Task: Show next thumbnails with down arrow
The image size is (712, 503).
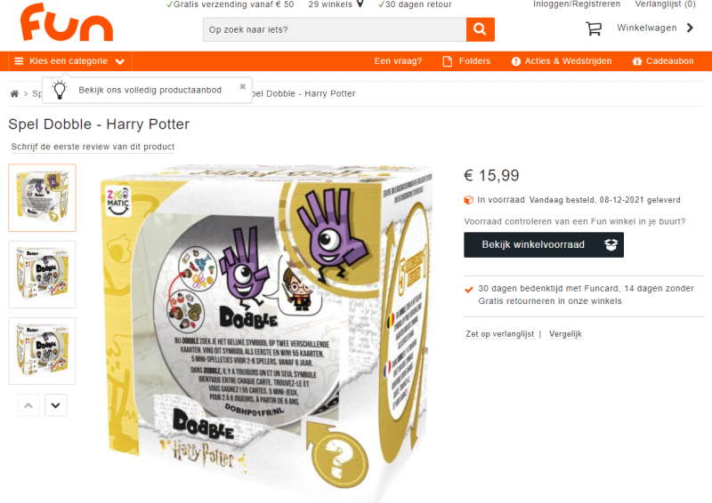Action: [56, 405]
